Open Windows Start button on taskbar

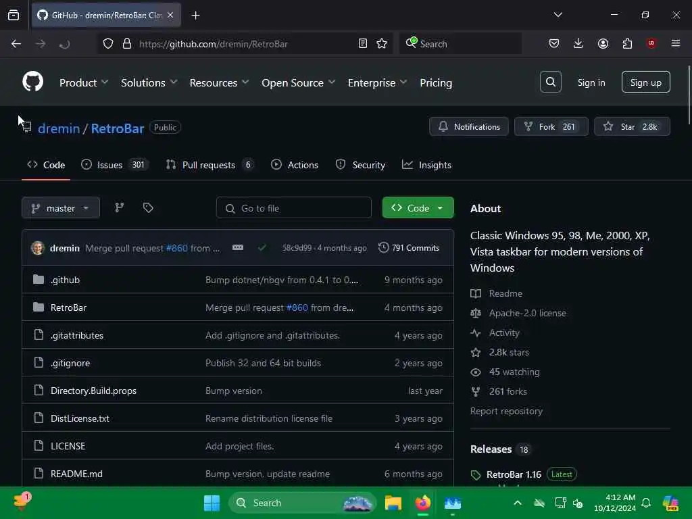(212, 503)
